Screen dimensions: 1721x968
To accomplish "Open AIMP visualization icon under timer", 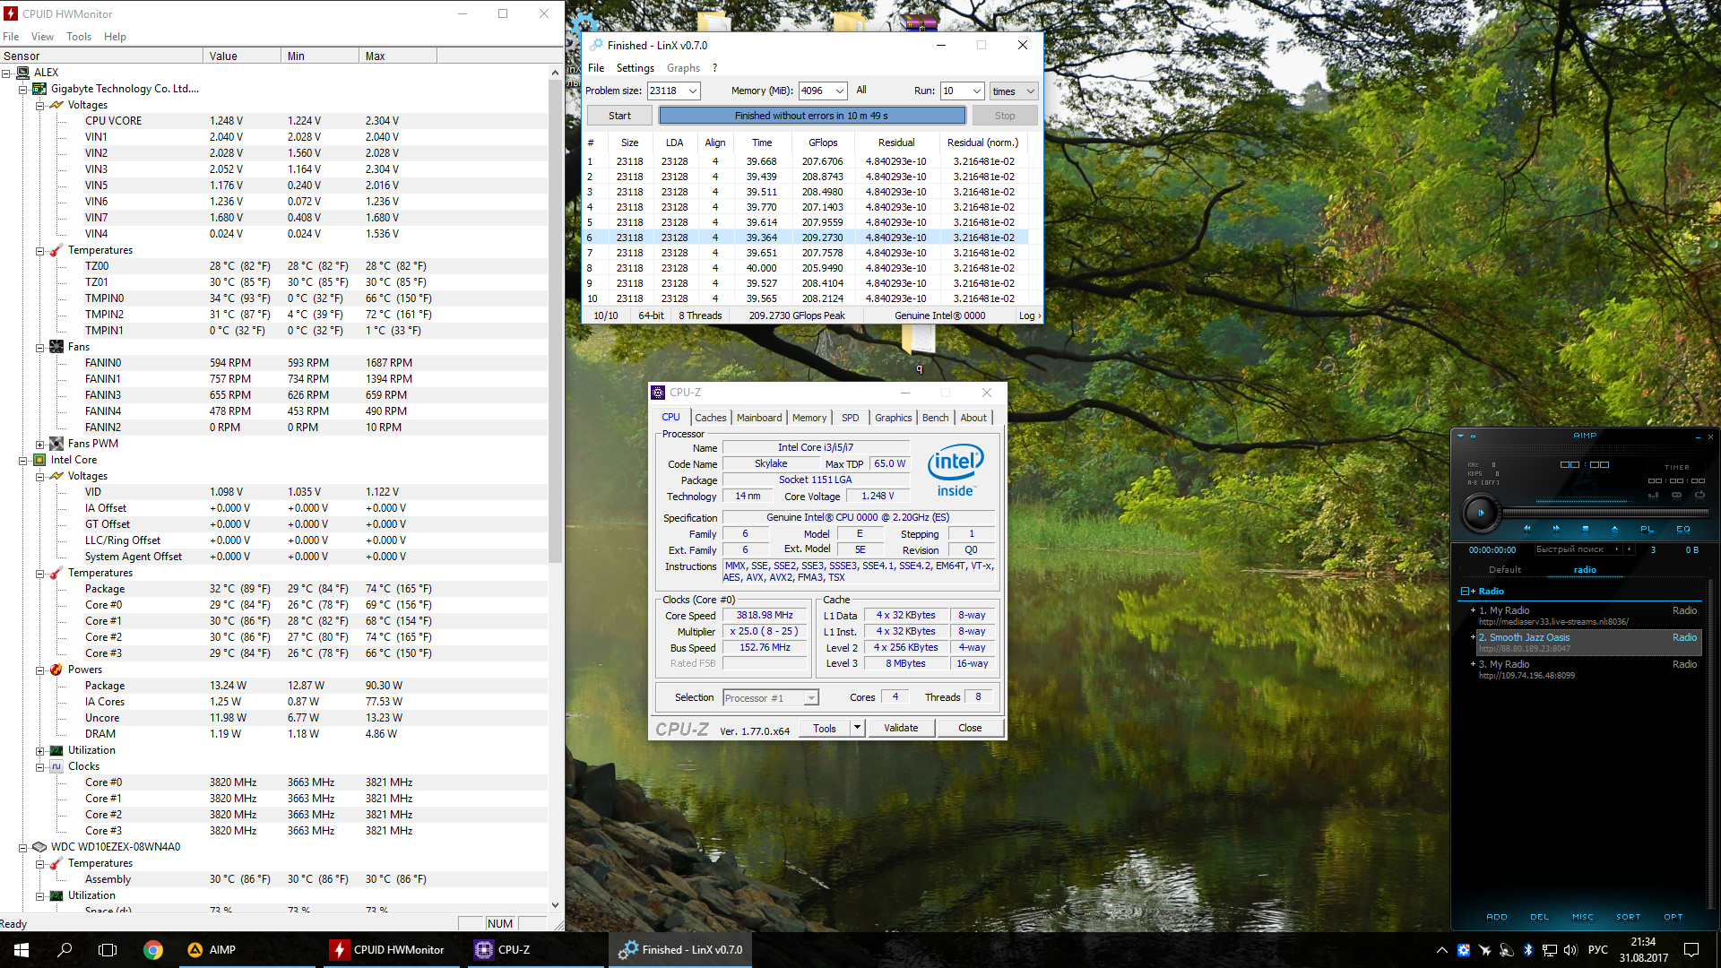I will pyautogui.click(x=1653, y=495).
